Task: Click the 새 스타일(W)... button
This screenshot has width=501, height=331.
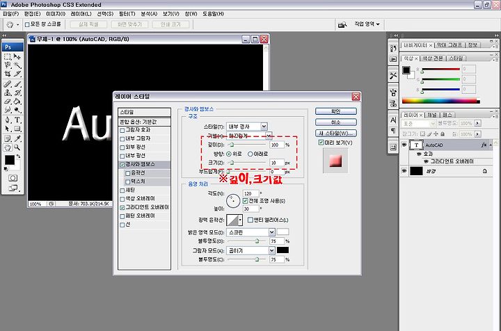Action: click(336, 133)
